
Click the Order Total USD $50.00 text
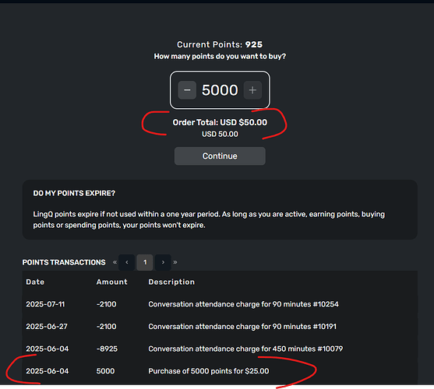[220, 122]
